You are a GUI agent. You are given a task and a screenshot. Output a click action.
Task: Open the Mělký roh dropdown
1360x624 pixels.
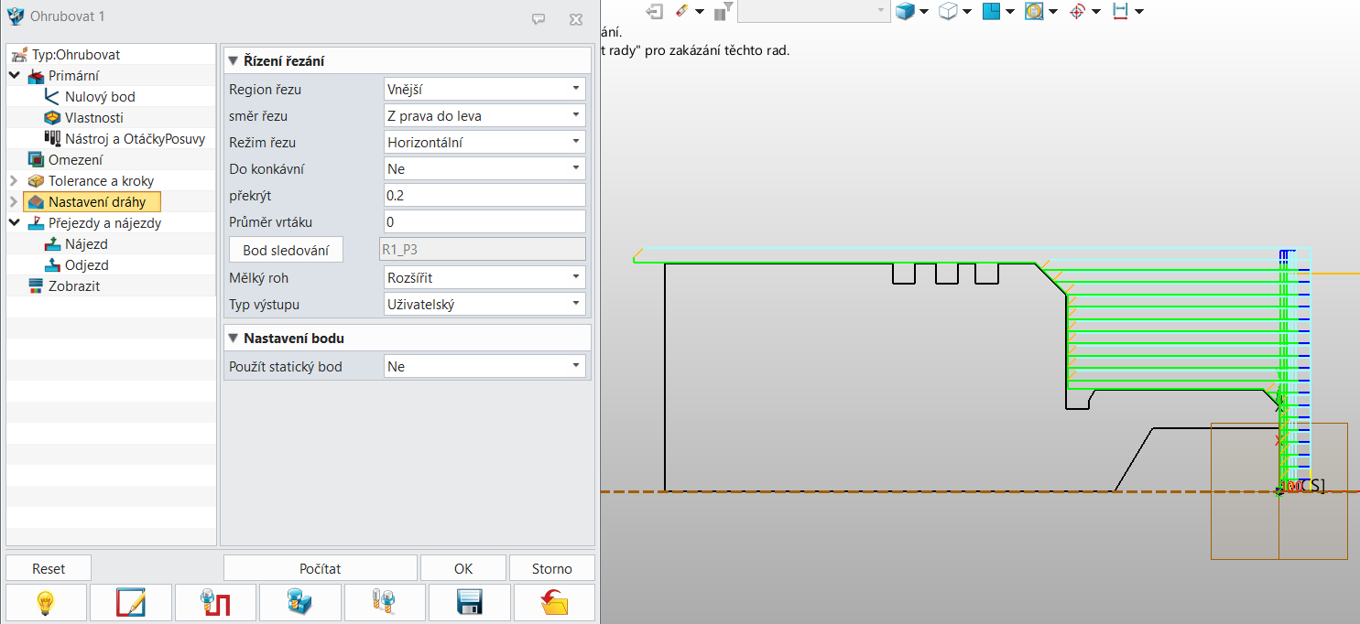[x=484, y=277]
